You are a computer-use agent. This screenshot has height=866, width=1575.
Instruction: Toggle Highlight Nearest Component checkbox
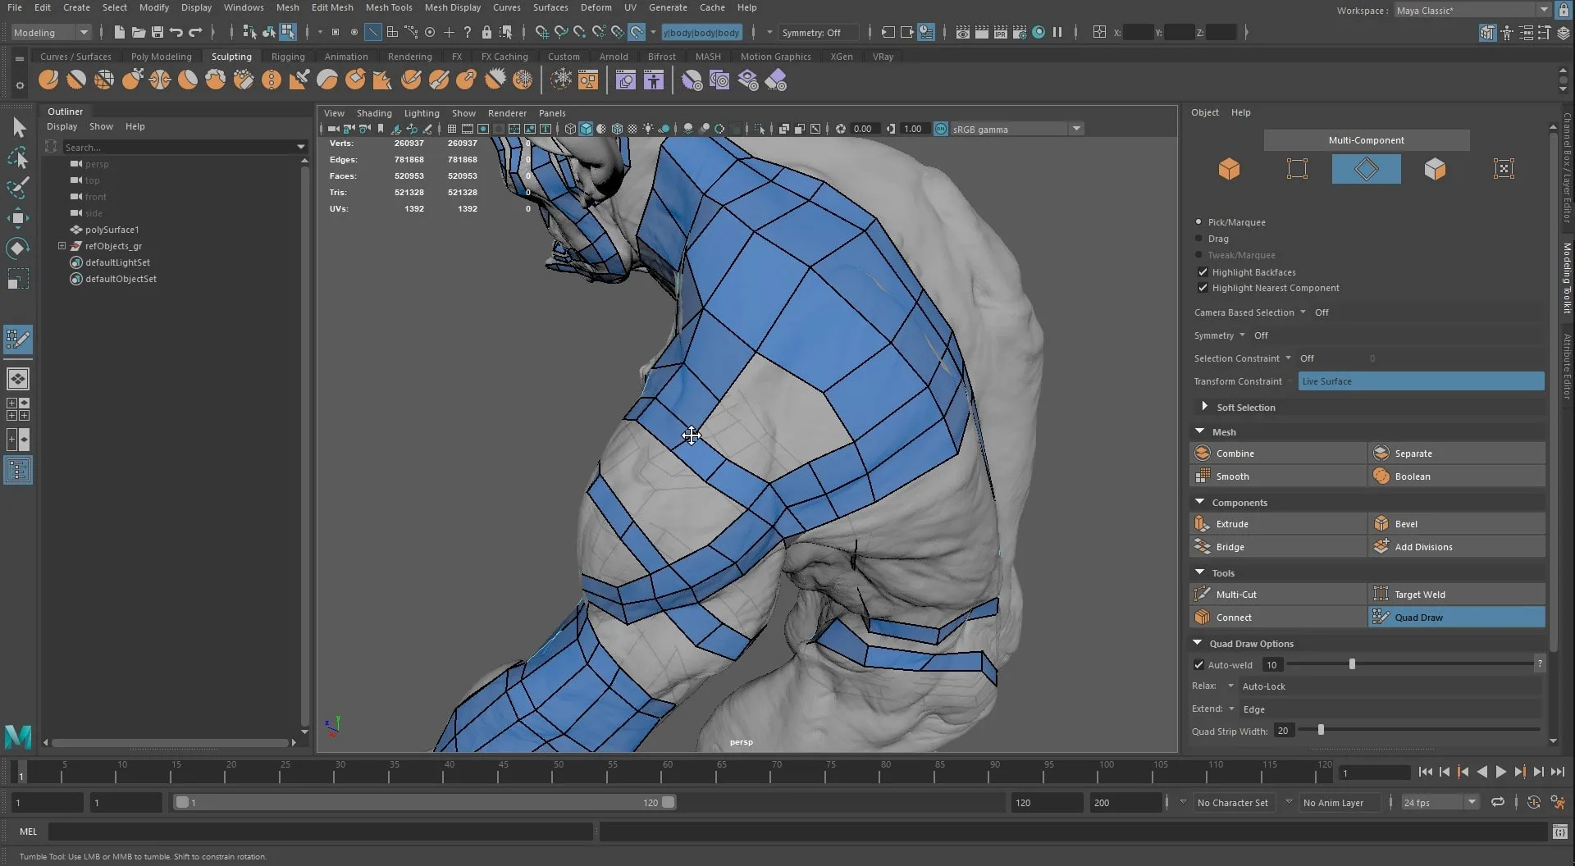1203,288
